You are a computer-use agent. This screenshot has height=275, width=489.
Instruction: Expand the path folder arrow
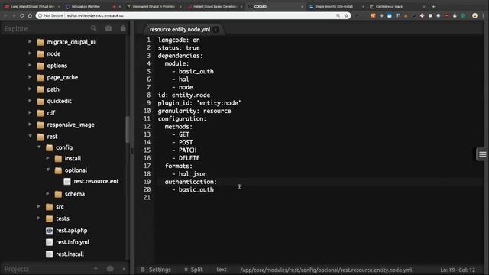pyautogui.click(x=30, y=89)
